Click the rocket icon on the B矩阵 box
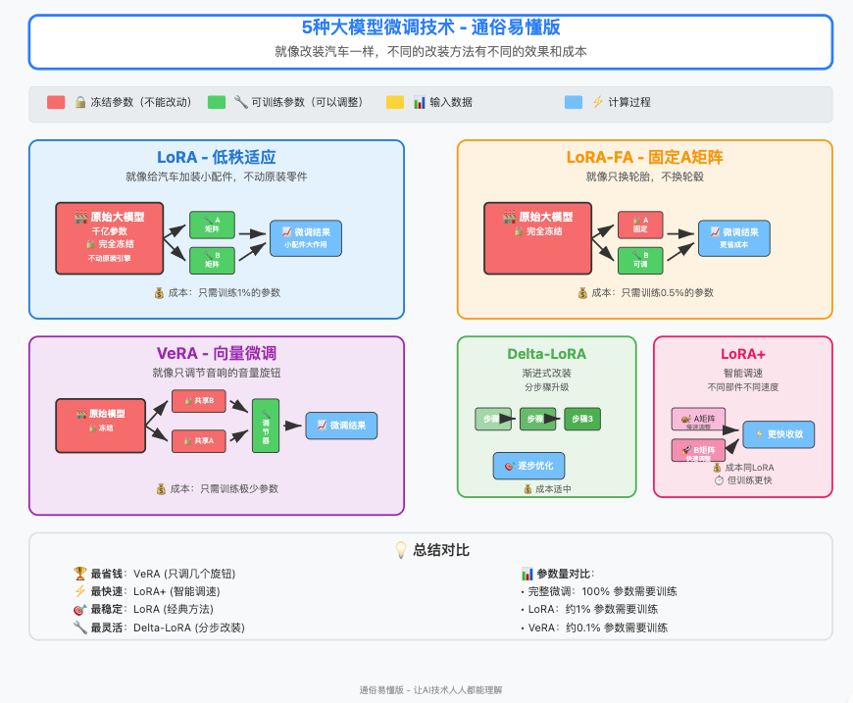This screenshot has width=853, height=703. click(x=686, y=449)
